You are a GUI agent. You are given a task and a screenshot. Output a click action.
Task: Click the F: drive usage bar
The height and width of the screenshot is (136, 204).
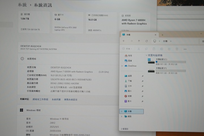(171, 71)
